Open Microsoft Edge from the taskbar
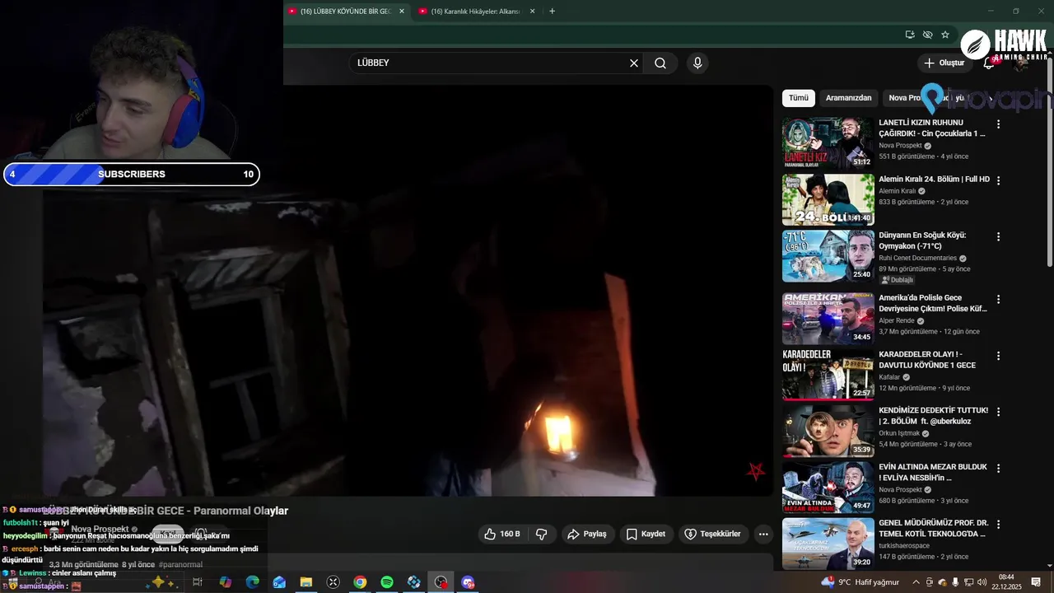 (252, 582)
